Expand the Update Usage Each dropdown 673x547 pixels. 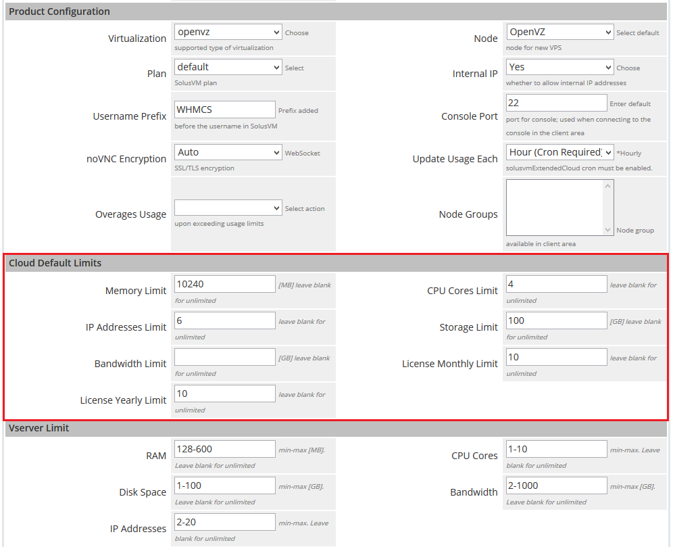559,152
